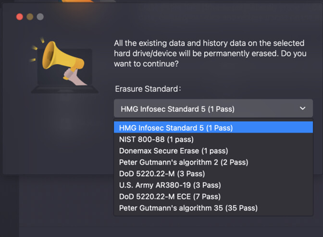Click the gray zoom window button
Screen dimensions: 323x237
coord(40,17)
